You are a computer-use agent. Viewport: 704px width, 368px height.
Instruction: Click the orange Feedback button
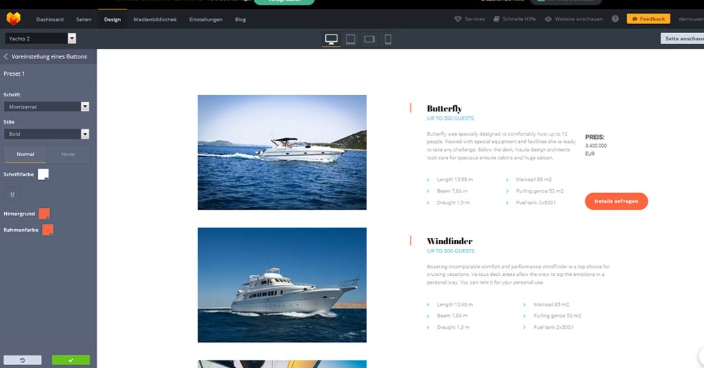648,19
